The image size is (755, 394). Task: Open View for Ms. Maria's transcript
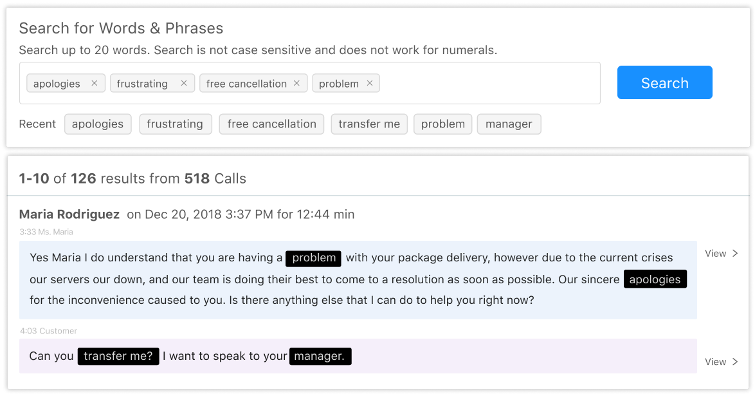click(721, 253)
